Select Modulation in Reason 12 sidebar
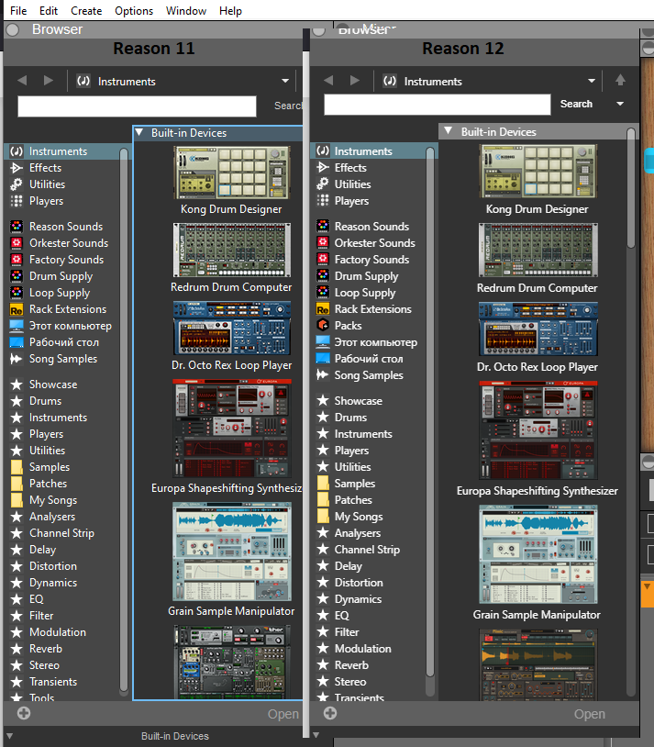The width and height of the screenshot is (654, 747). click(362, 649)
